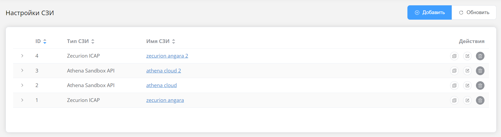The height and width of the screenshot is (137, 501).
Task: Remove the zecurion angara row with ID 1
Action: point(480,100)
